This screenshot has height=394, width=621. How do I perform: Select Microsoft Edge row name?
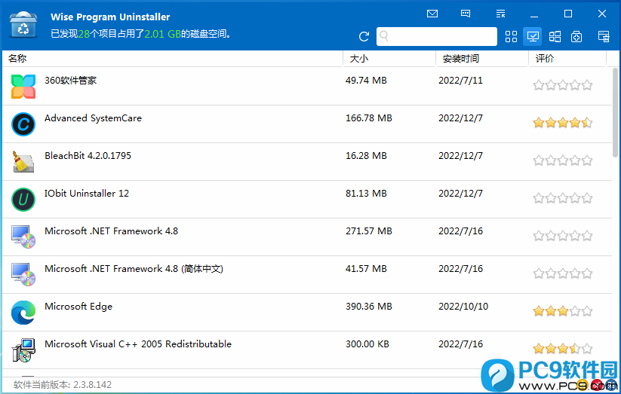pos(78,306)
